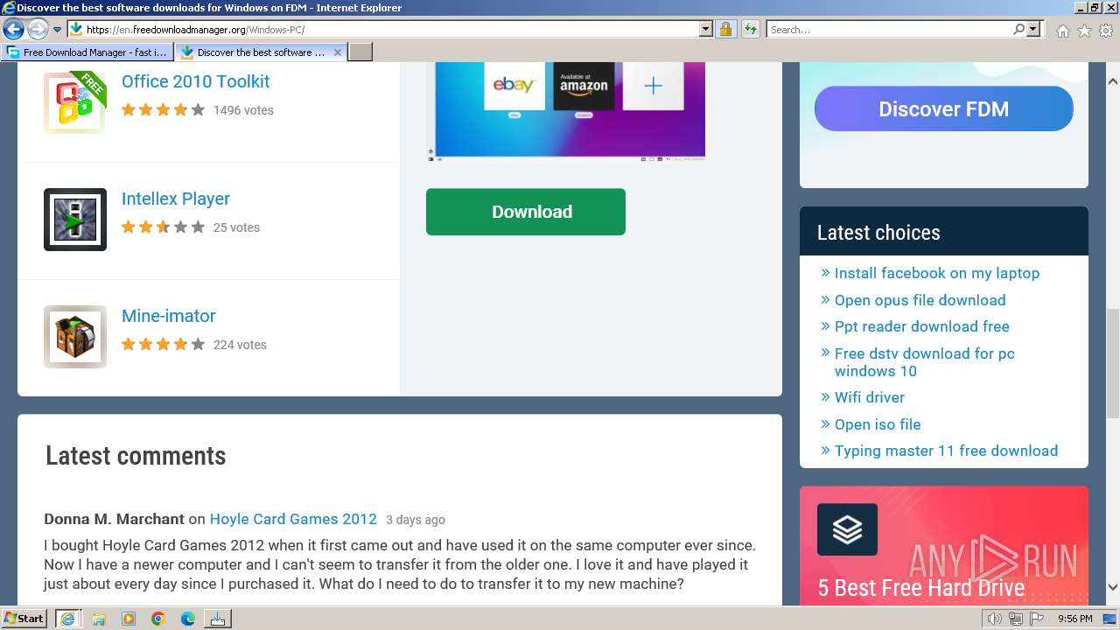1120x630 pixels.
Task: Refresh the page with the green arrows icon
Action: tap(750, 29)
